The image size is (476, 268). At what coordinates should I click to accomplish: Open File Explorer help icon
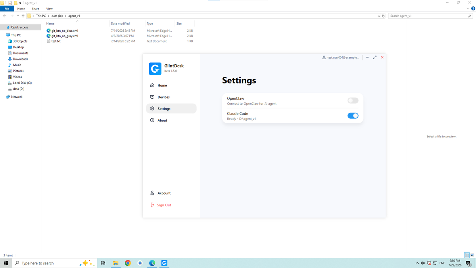coord(472,8)
